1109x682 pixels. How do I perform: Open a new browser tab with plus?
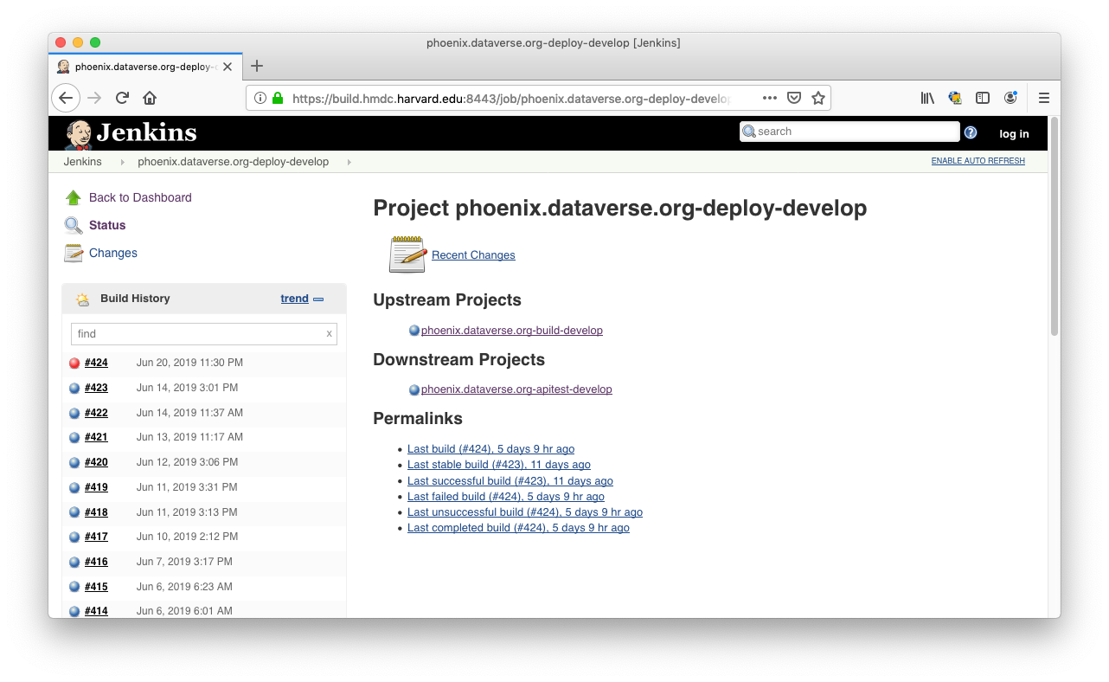[x=256, y=66]
